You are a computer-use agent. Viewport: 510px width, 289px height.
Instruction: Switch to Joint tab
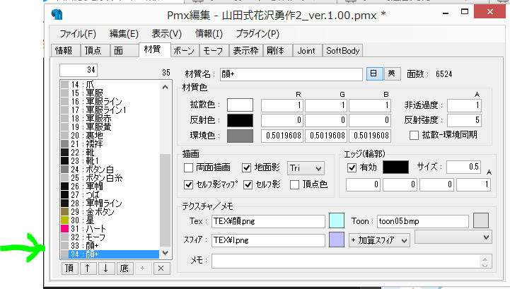[308, 51]
